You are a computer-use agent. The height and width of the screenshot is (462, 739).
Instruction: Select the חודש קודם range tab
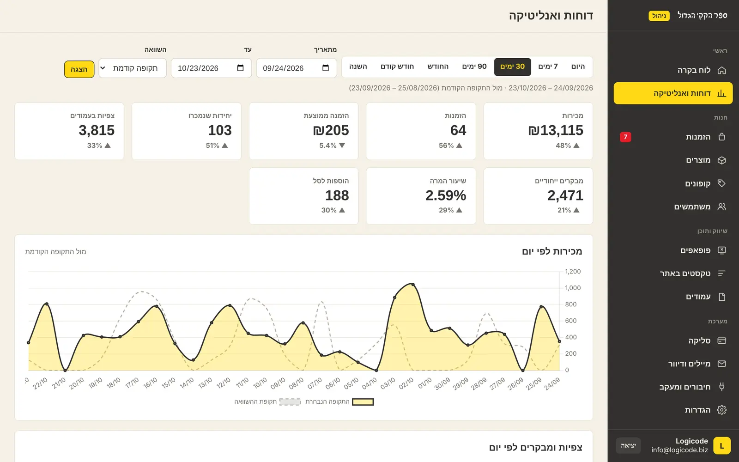click(397, 67)
